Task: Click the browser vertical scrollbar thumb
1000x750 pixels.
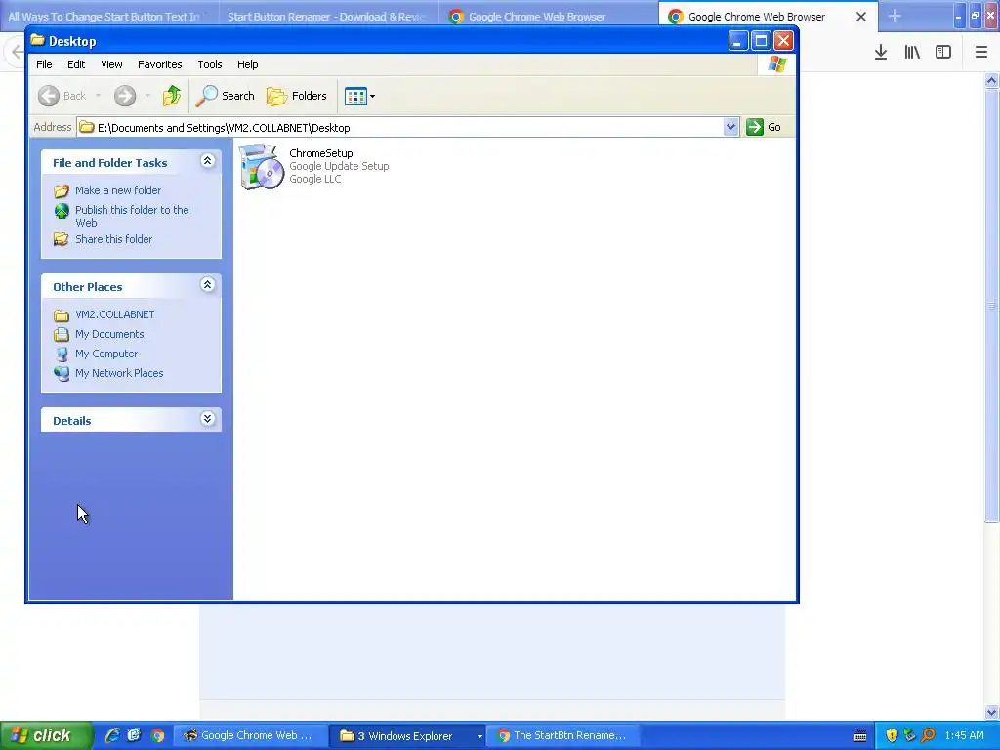Action: 991,306
